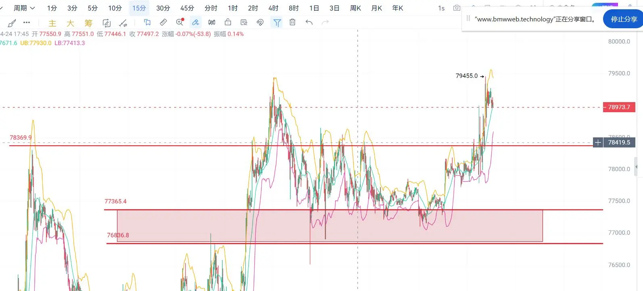Click the 开 77550.9 open price readout
Image resolution: width=643 pixels, height=291 pixels.
(46, 34)
